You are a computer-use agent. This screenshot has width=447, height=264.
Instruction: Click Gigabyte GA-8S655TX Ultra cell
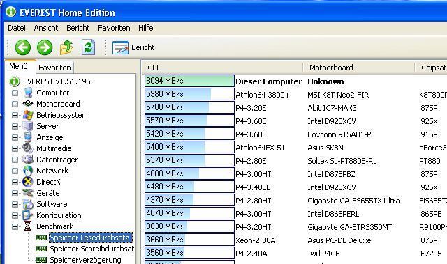[353, 201]
